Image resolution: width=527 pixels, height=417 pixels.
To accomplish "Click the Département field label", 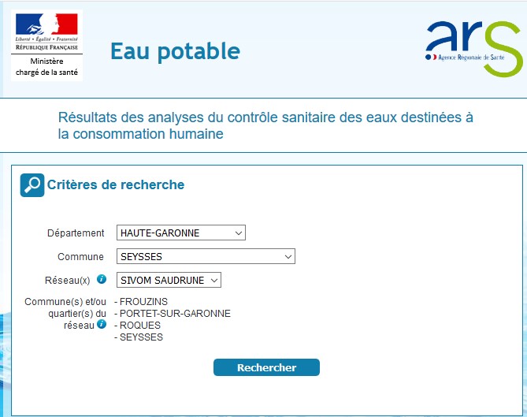I will point(76,233).
